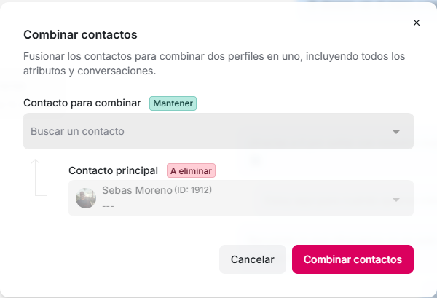This screenshot has width=437, height=298.
Task: Confirm with Combinar contactos button
Action: coord(353,259)
